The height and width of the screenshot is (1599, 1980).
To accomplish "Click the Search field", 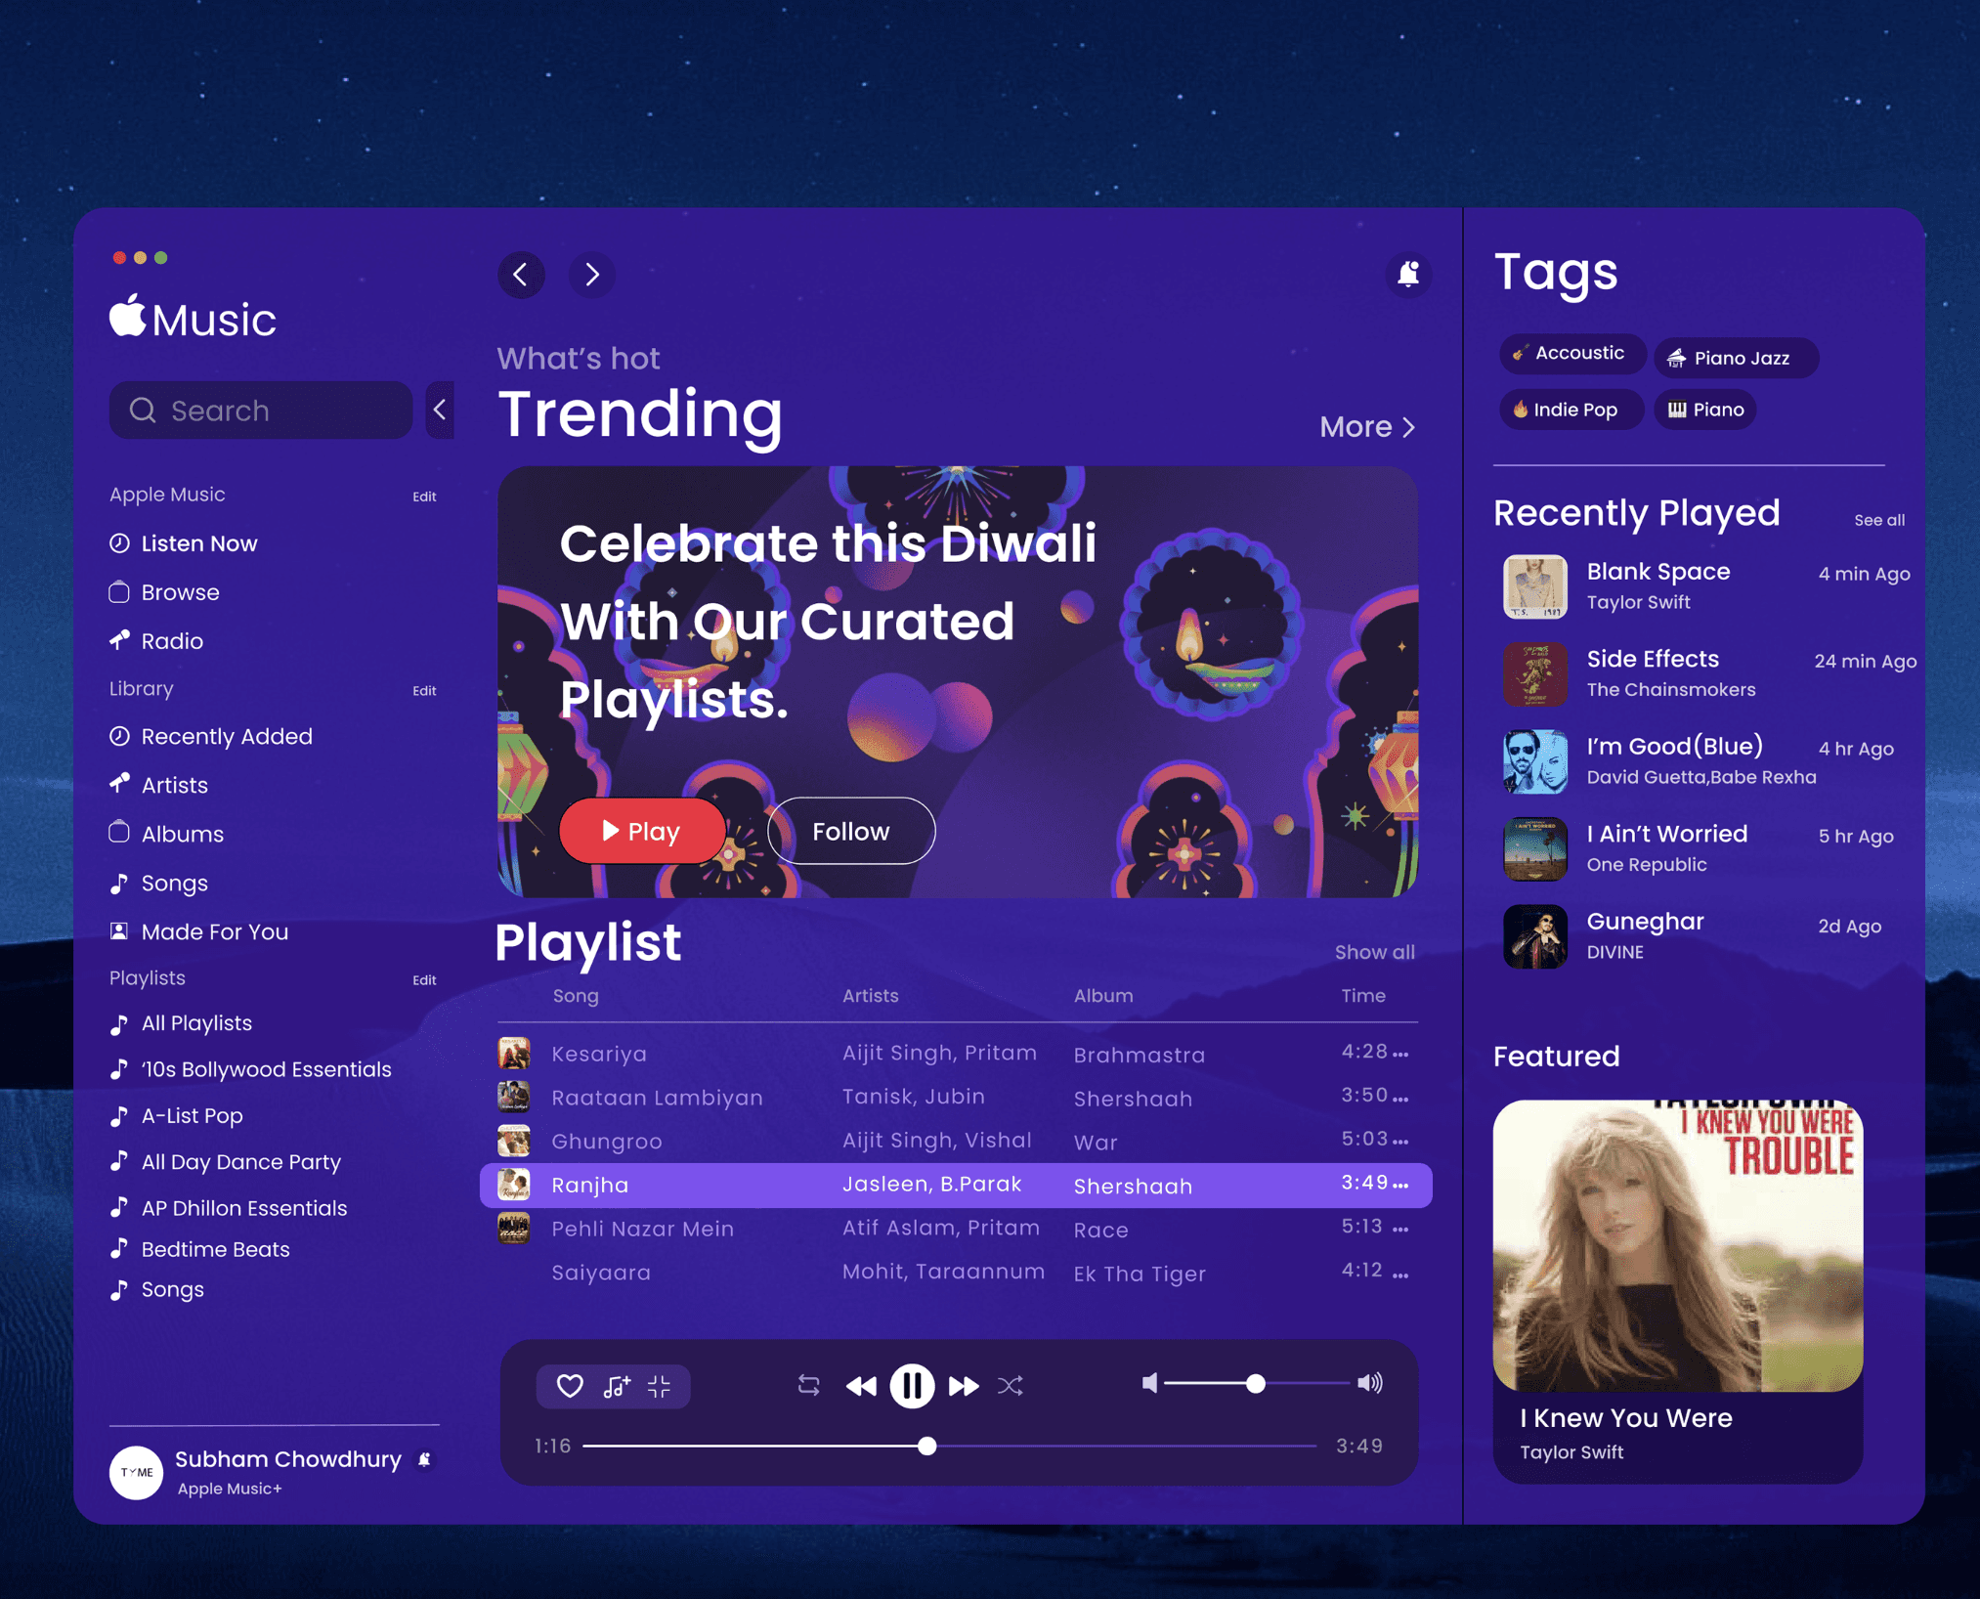I will tap(261, 410).
